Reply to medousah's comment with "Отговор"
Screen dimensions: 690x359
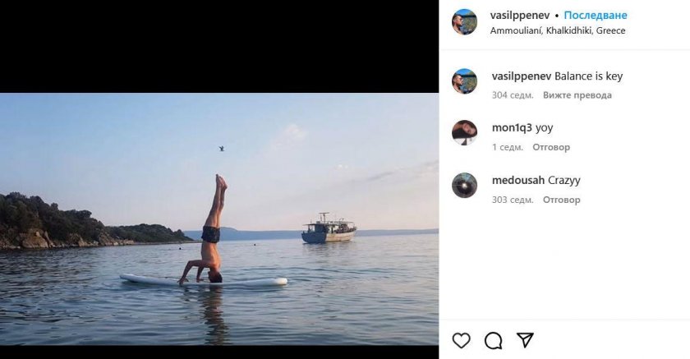coord(562,200)
